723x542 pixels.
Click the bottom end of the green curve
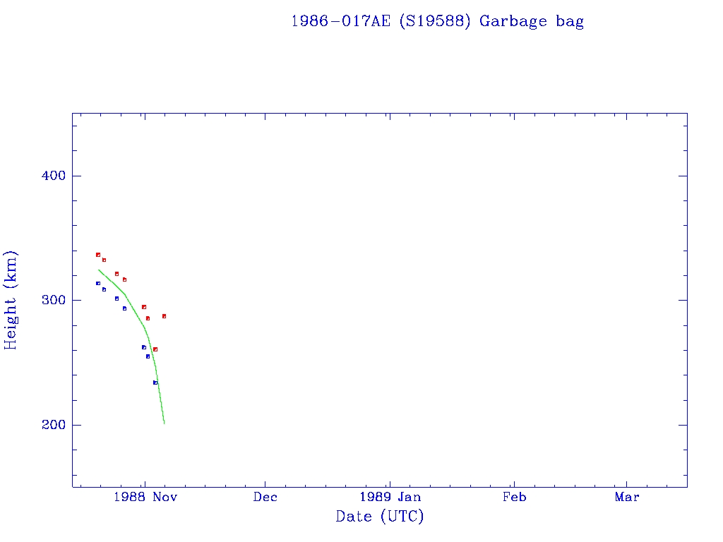click(x=164, y=423)
